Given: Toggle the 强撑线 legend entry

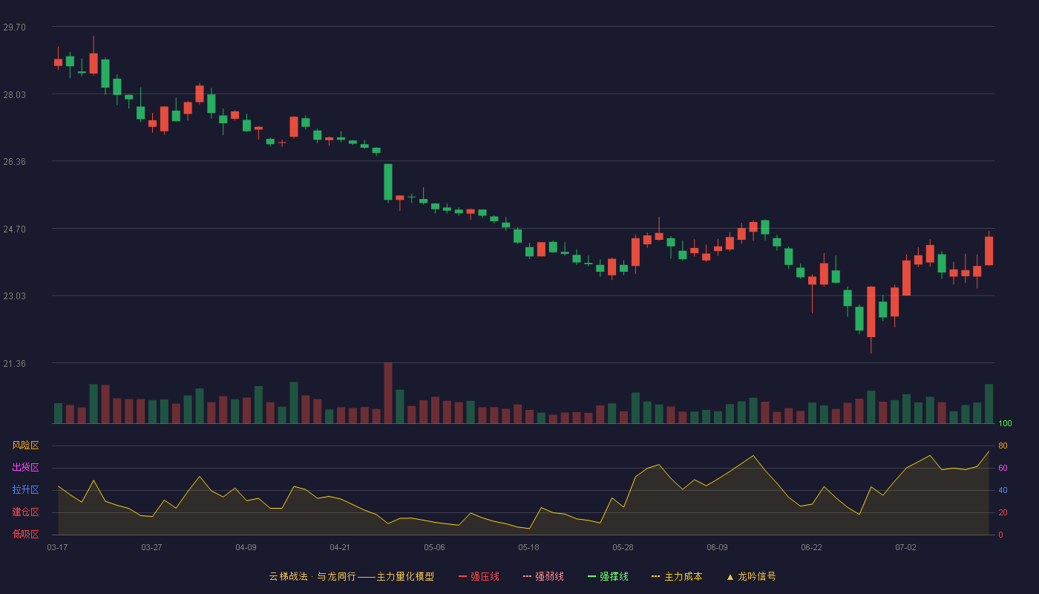Looking at the screenshot, I should coord(608,576).
